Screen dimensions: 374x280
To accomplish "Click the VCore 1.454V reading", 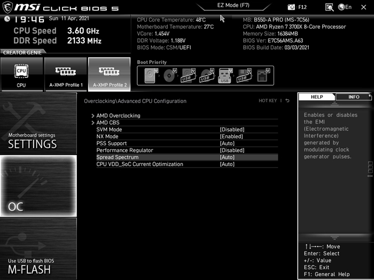I will [153, 34].
